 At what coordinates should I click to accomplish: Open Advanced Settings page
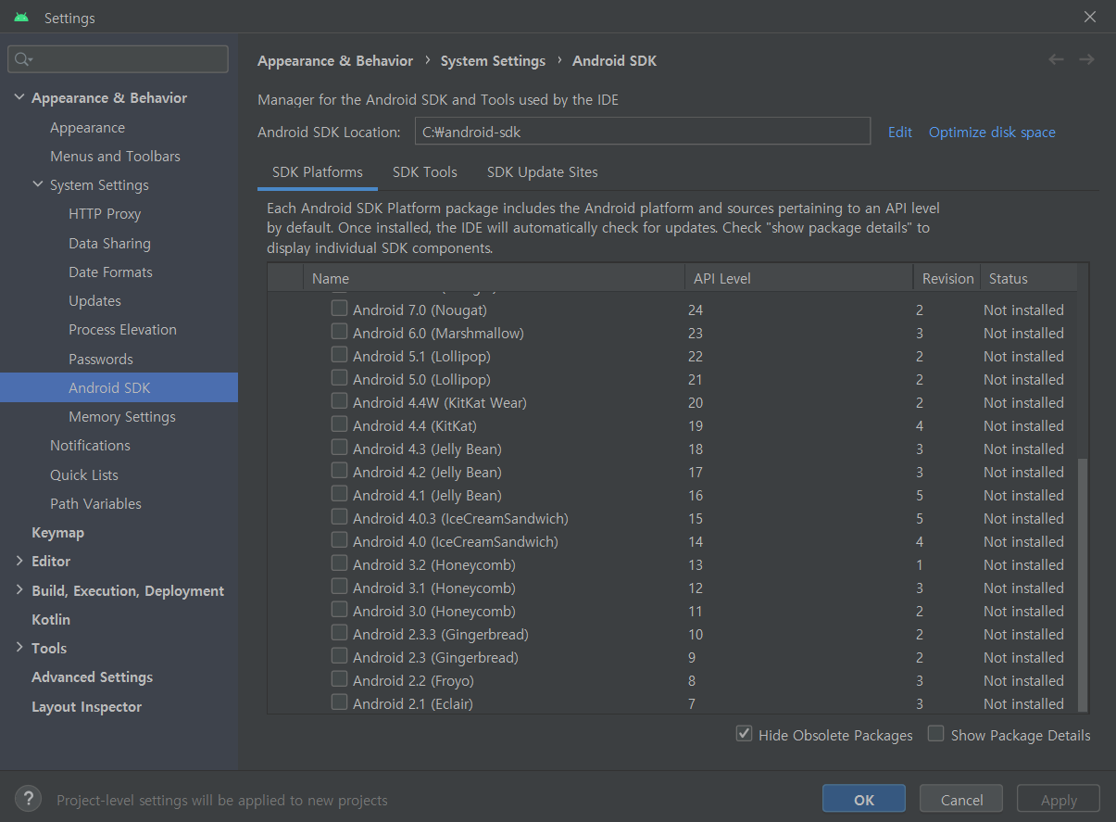point(92,677)
